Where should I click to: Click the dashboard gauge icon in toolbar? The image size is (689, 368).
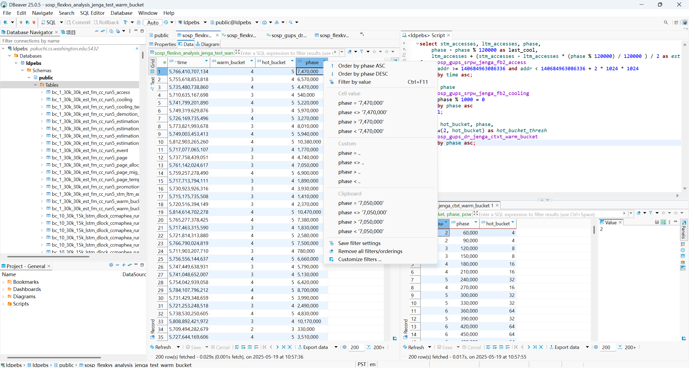tap(265, 22)
